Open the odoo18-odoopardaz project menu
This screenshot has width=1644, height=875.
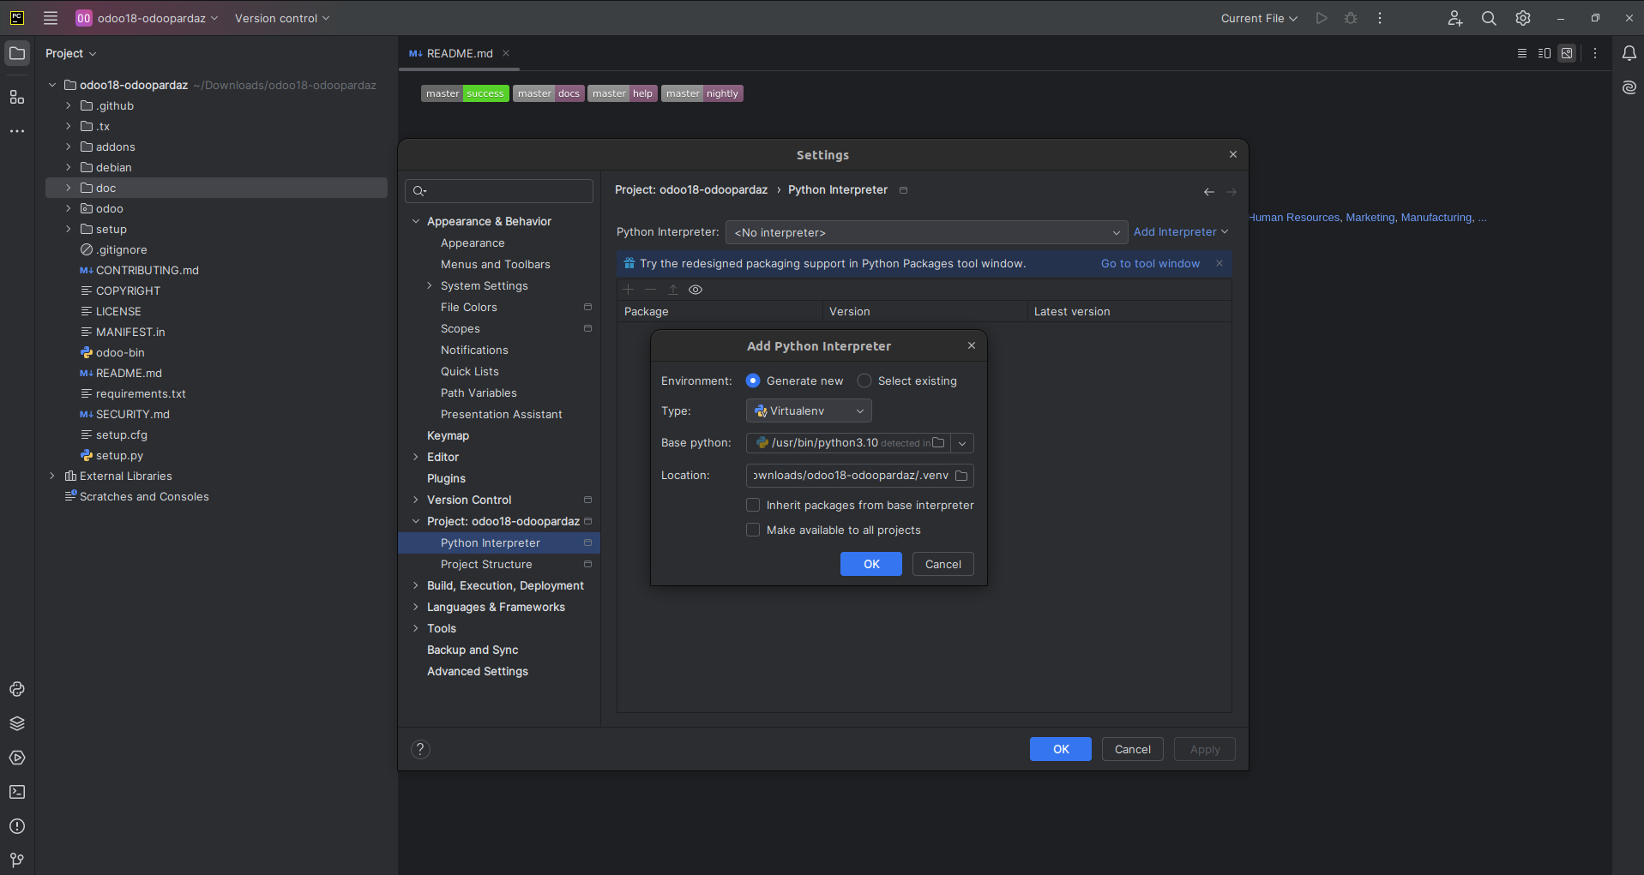click(147, 18)
